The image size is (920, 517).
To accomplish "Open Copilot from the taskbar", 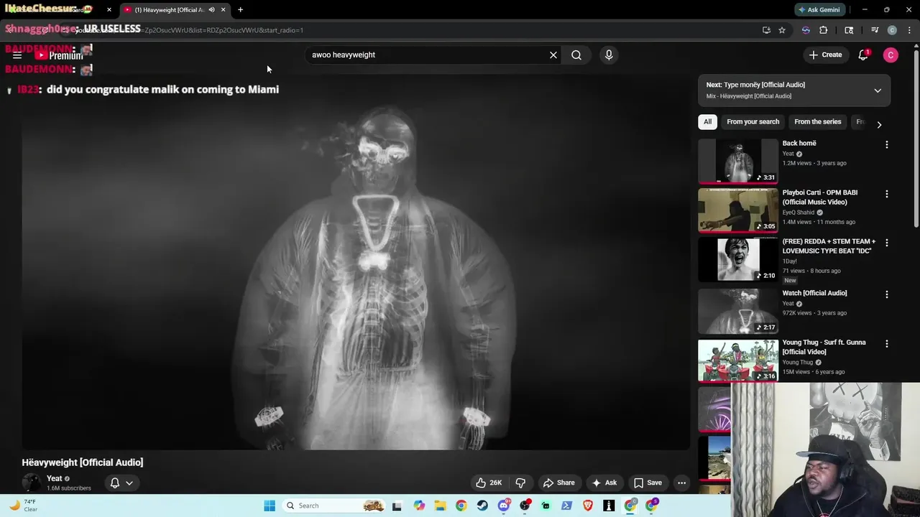I will 419,506.
